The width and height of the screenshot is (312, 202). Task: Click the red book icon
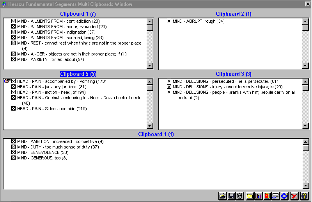point(267,196)
